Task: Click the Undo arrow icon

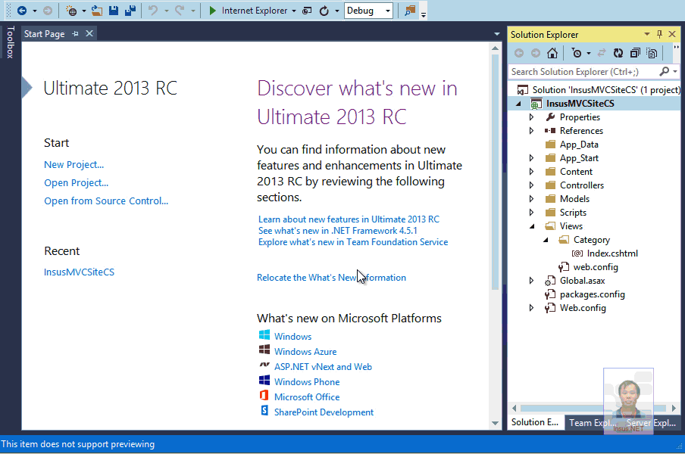Action: coord(153,11)
